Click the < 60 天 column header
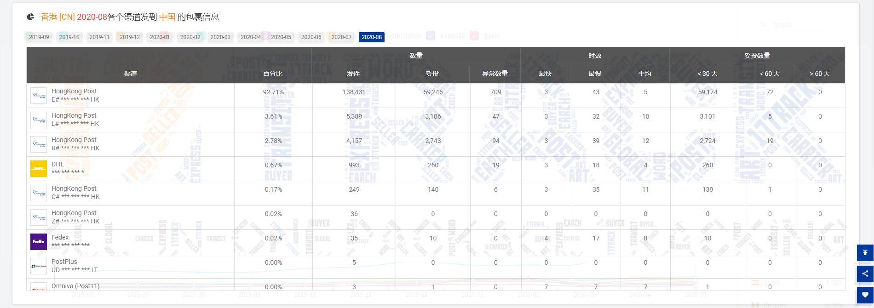This screenshot has height=308, width=874. [770, 74]
